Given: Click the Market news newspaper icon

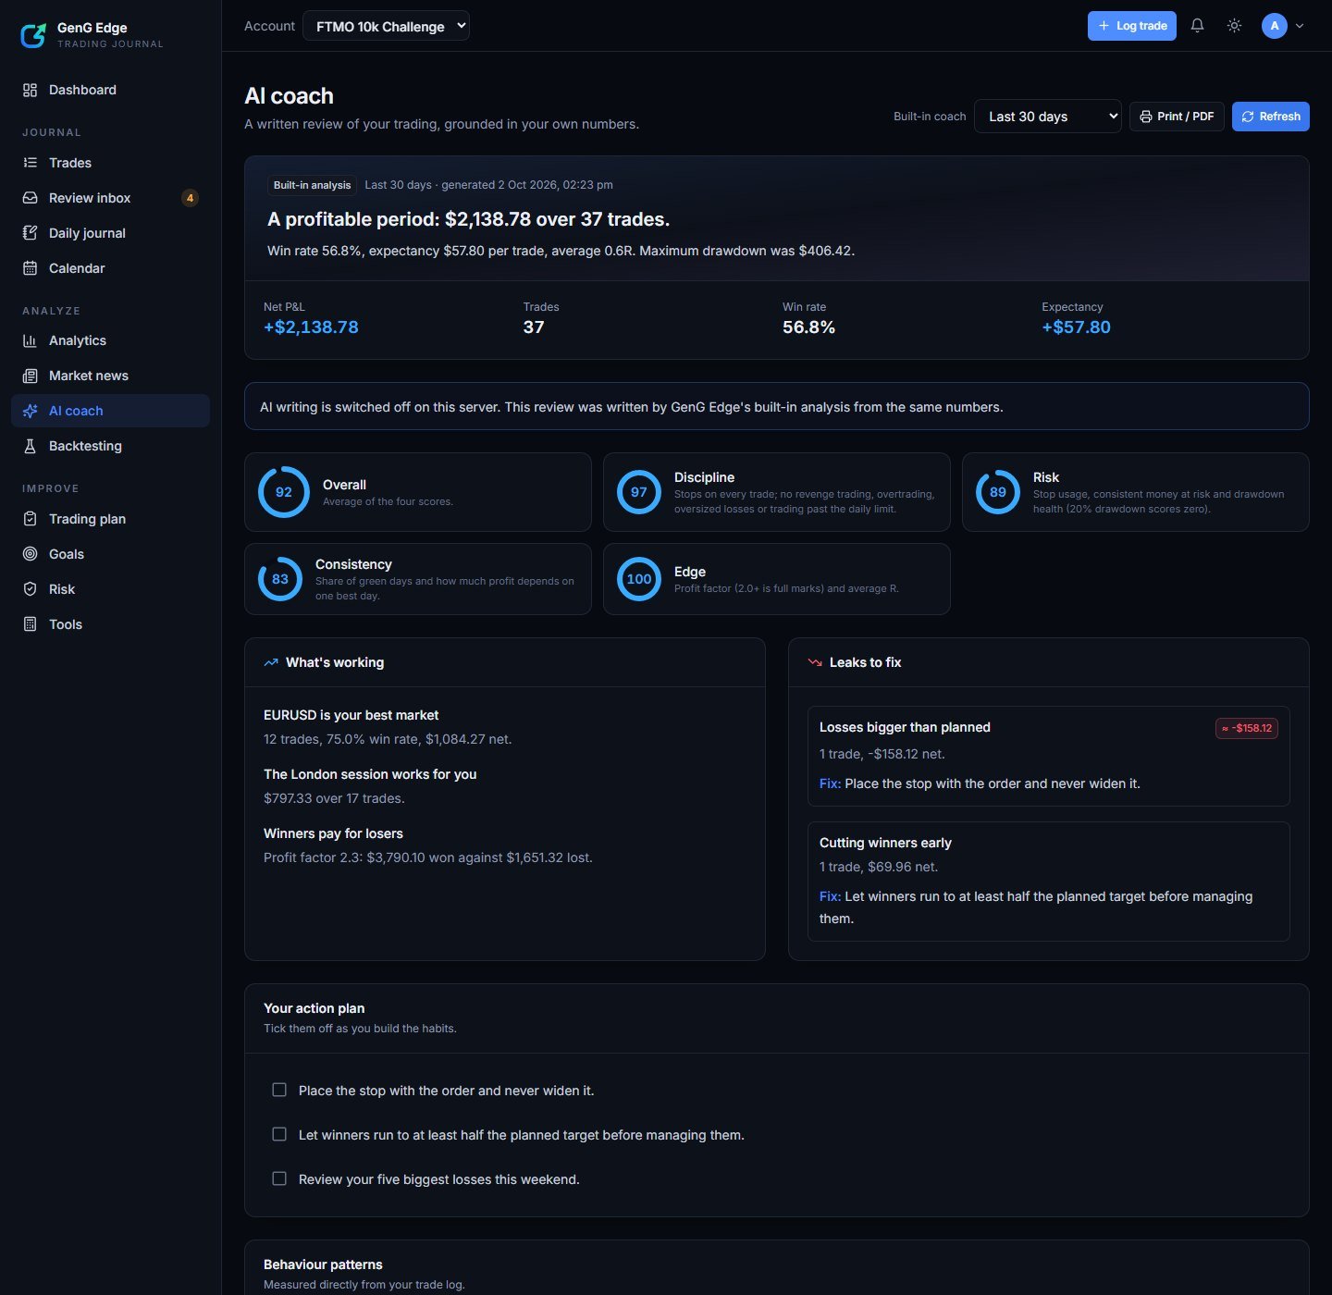Looking at the screenshot, I should click(30, 376).
